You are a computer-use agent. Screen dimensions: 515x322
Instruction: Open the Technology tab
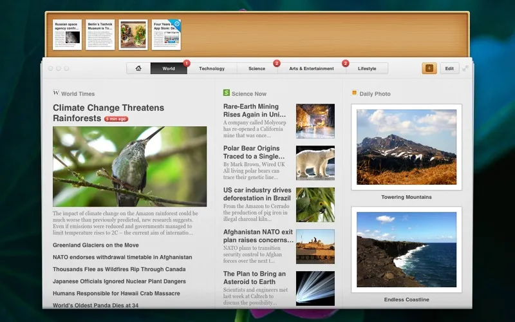point(212,68)
